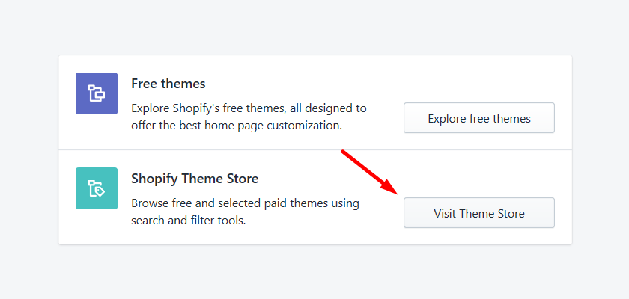The width and height of the screenshot is (629, 299).
Task: Click gray page background below the card
Action: click(x=314, y=272)
